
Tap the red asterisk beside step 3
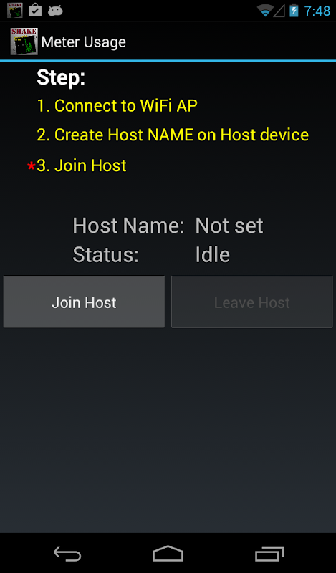coord(32,167)
